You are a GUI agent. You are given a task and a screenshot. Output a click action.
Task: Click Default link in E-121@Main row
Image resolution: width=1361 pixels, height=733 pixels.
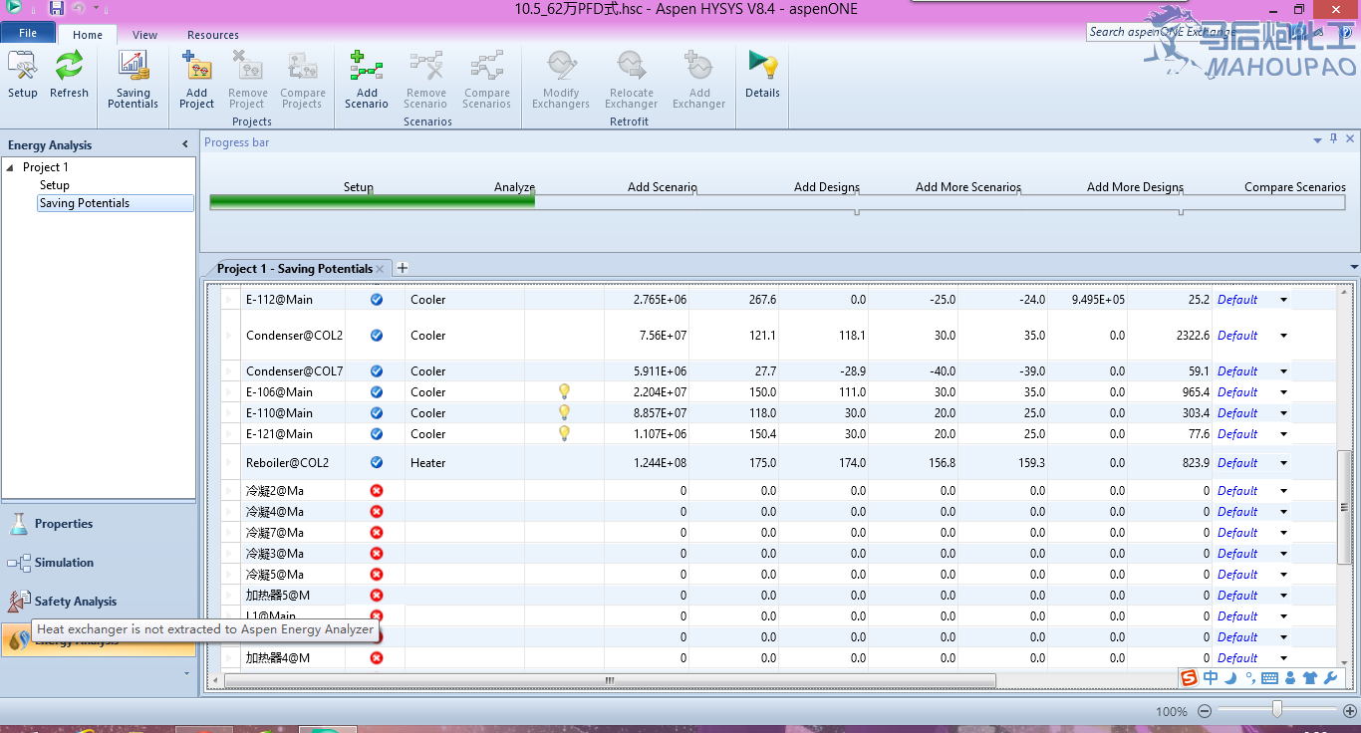click(x=1237, y=434)
